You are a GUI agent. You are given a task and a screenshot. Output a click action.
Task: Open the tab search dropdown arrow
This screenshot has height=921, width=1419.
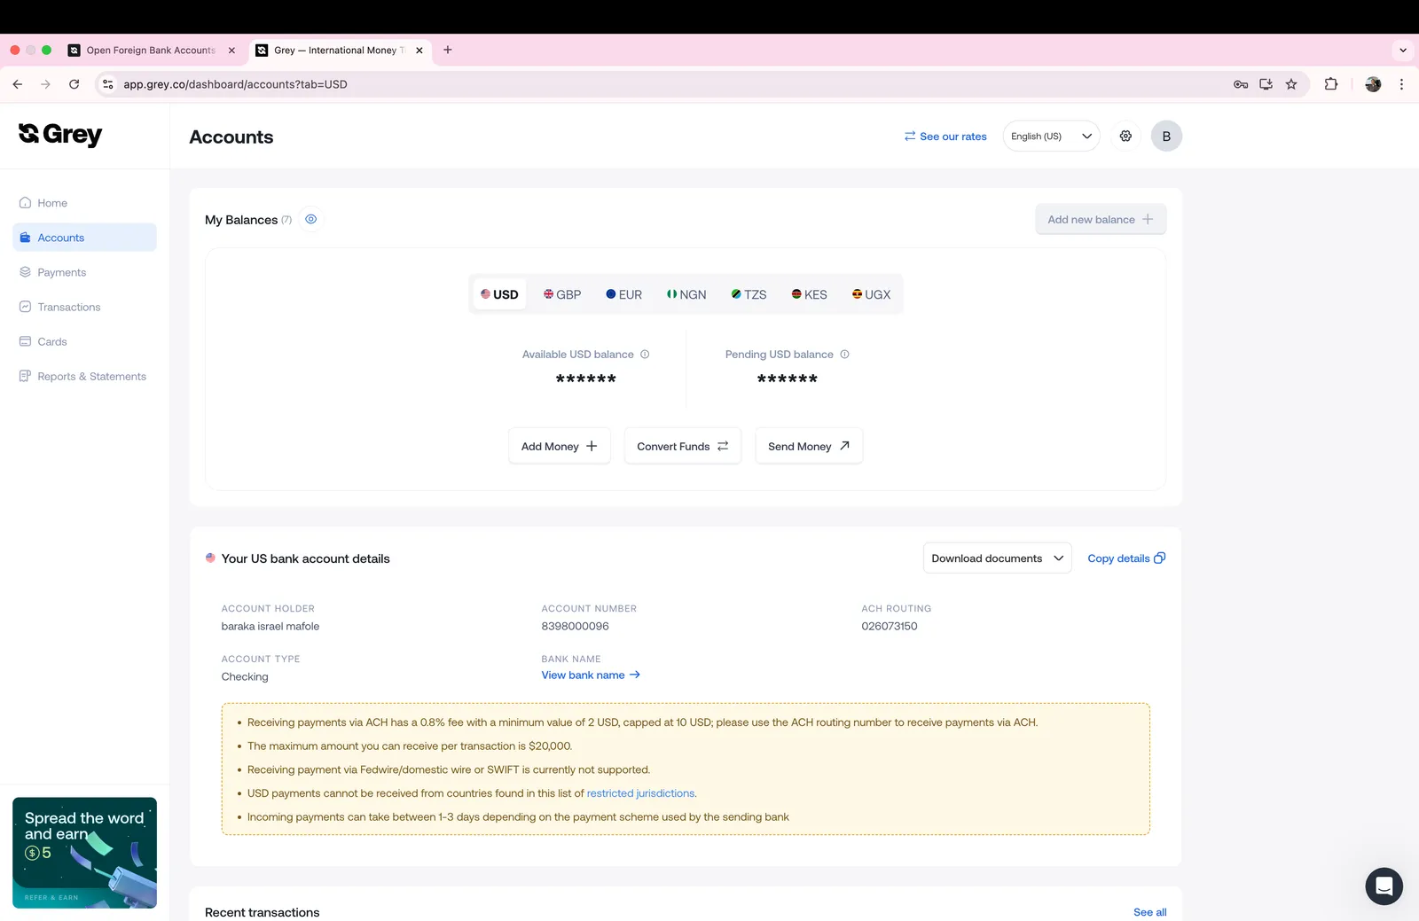tap(1403, 51)
